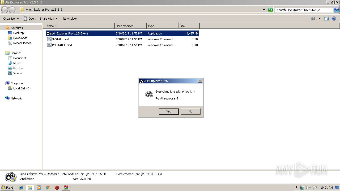Select Air.Explorer.Pro.v2.5.5.exe file icon
Image resolution: width=340 pixels, height=191 pixels.
click(x=49, y=33)
